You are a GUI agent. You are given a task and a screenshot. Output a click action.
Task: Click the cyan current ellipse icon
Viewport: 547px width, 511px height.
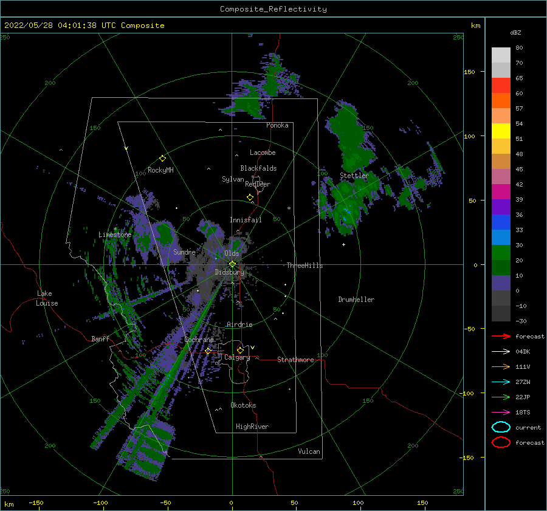(x=501, y=427)
